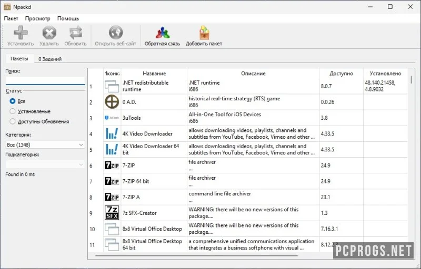The image size is (421, 269).
Task: Click 'command line file archiver' description
Action: click(x=219, y=194)
